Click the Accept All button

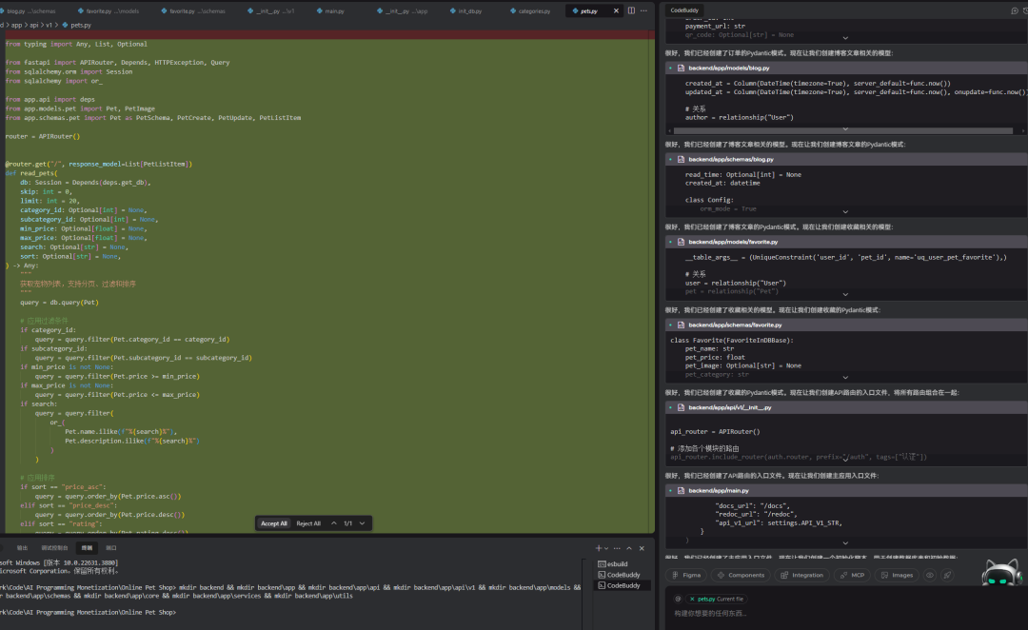[274, 523]
